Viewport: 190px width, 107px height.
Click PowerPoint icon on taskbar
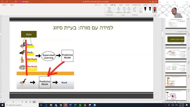coord(66,105)
